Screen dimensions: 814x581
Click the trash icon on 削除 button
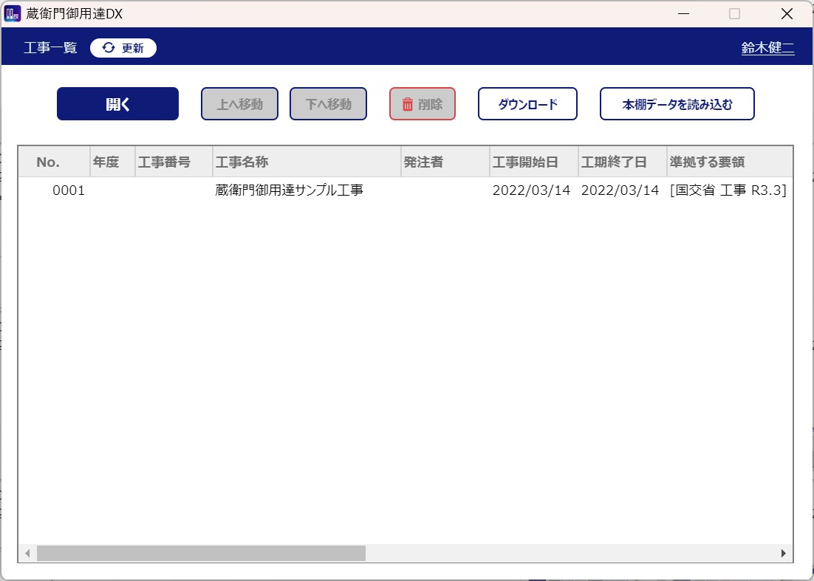[x=407, y=104]
